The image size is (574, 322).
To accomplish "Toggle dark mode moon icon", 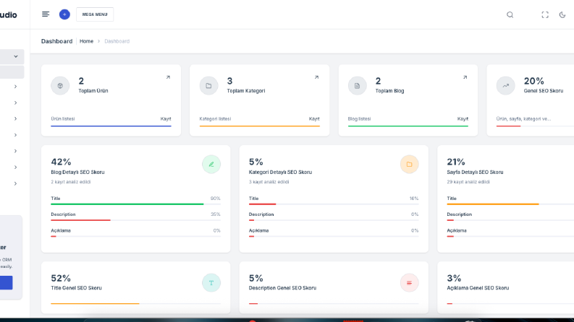I will coord(562,14).
